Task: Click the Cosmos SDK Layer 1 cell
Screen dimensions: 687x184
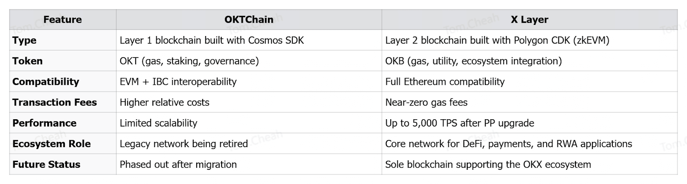Action: (212, 40)
